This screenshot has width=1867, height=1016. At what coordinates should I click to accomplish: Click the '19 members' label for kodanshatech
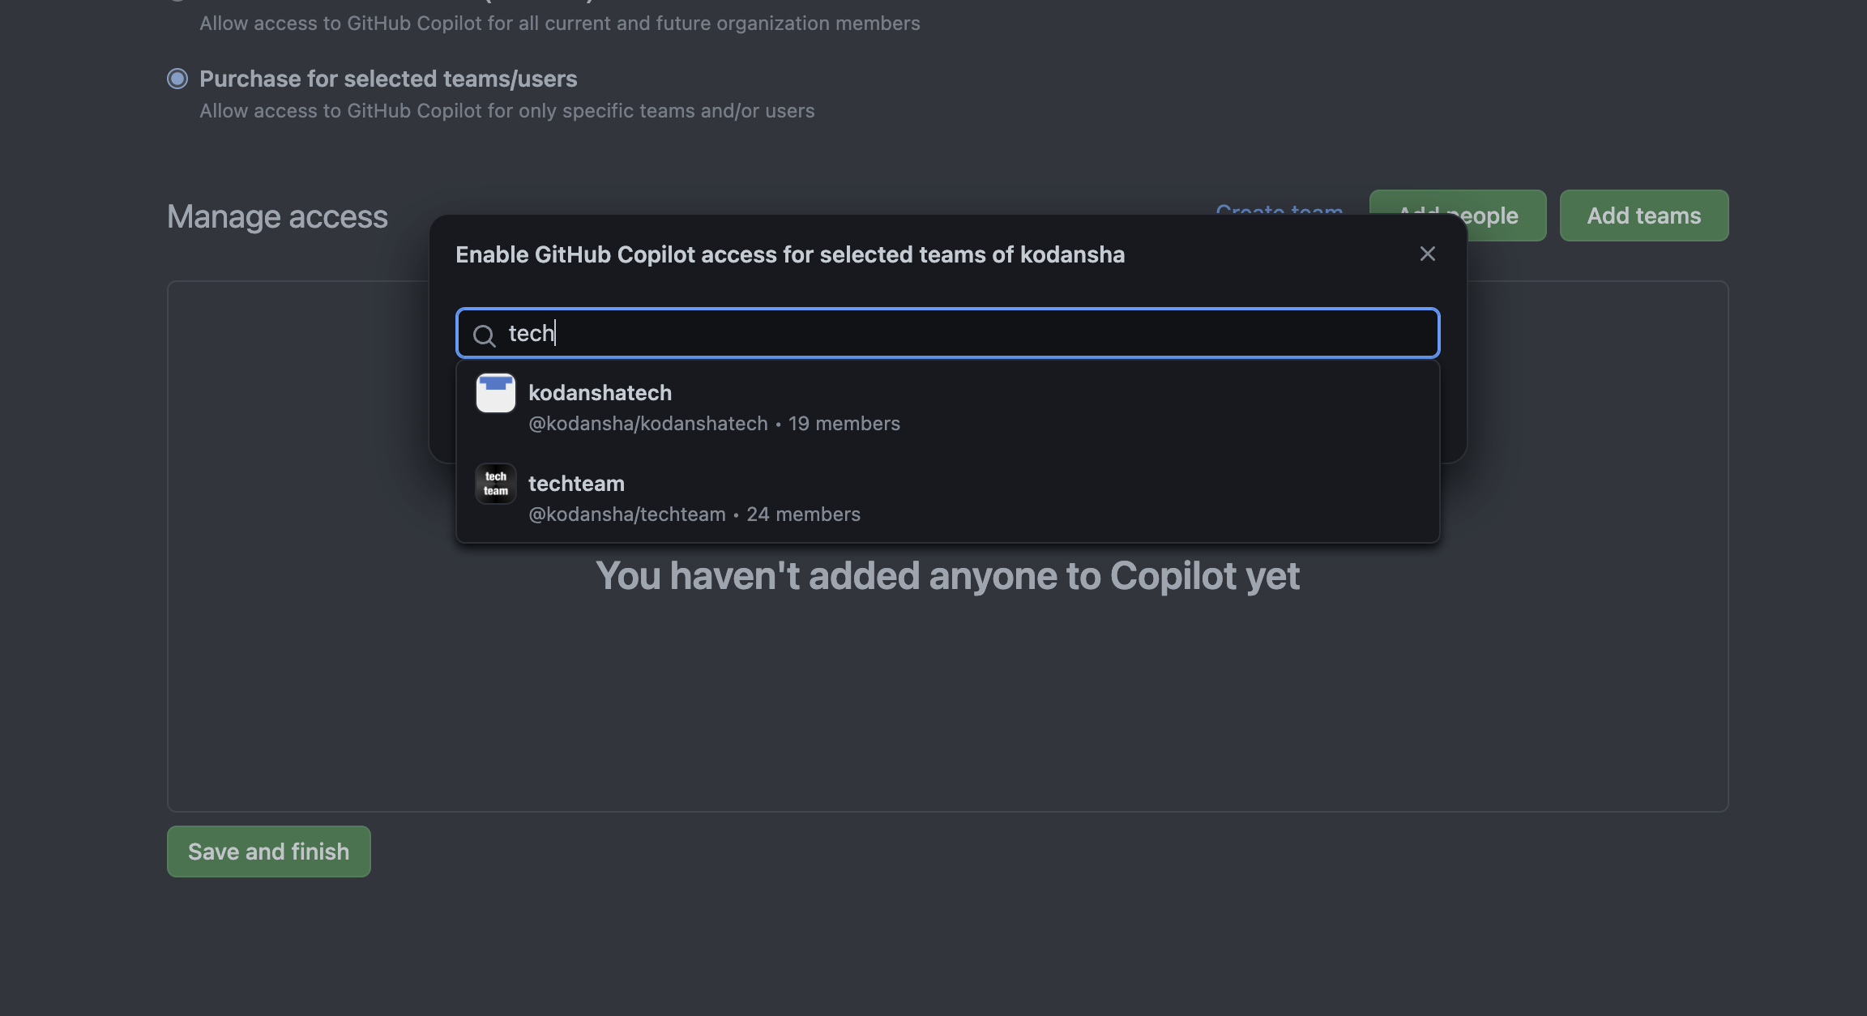(844, 423)
